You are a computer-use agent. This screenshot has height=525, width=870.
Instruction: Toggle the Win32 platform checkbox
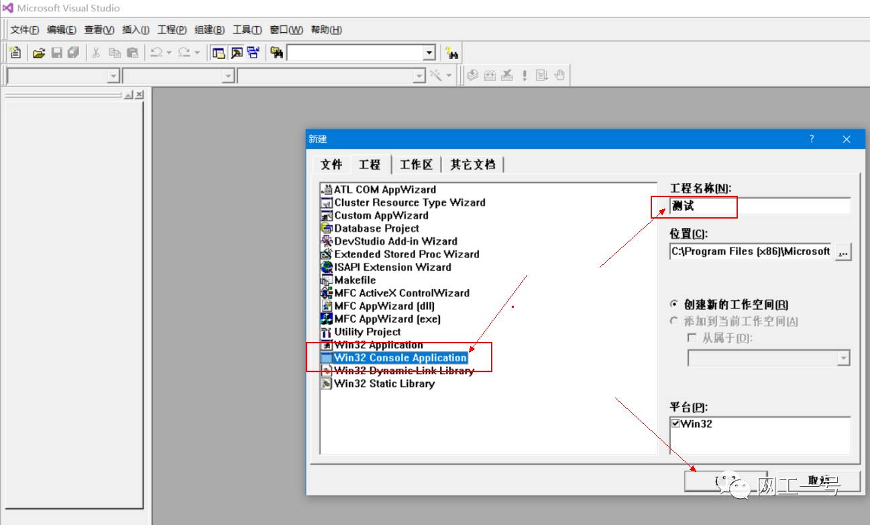pos(676,423)
